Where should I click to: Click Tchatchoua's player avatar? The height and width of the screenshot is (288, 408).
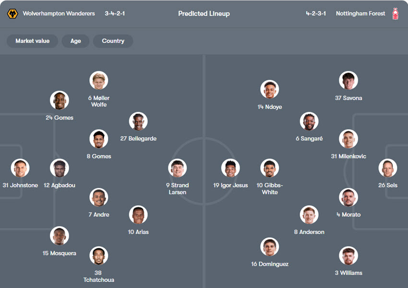click(99, 256)
